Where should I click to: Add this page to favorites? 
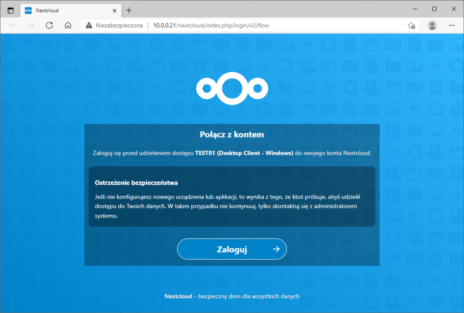[x=411, y=25]
